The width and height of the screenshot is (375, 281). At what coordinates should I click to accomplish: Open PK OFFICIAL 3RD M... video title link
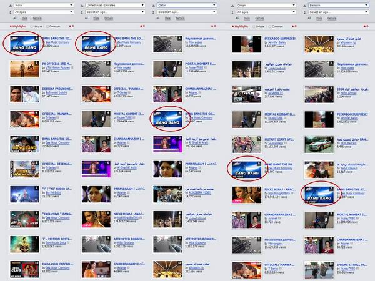coord(57,64)
